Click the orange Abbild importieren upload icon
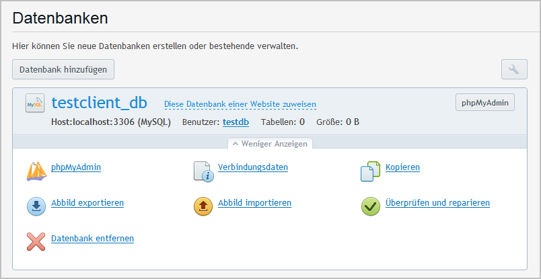541x279 pixels. point(203,206)
